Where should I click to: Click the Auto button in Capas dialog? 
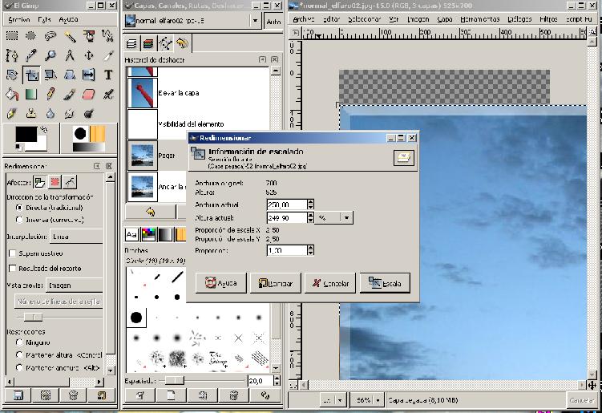[273, 22]
